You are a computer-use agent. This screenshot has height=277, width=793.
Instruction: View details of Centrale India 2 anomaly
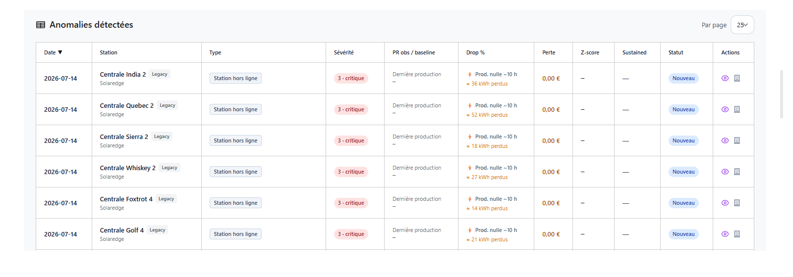pos(725,78)
